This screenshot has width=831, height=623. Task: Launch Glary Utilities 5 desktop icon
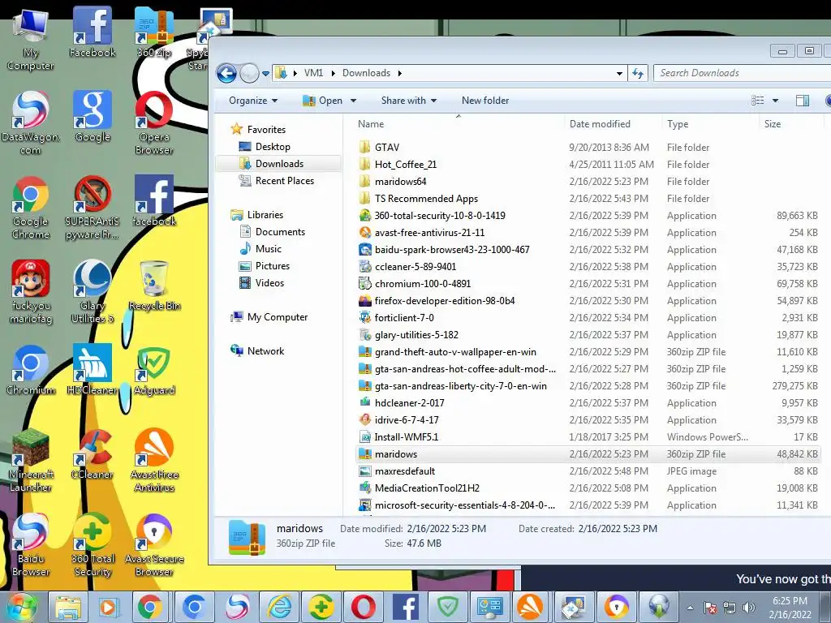pyautogui.click(x=93, y=292)
